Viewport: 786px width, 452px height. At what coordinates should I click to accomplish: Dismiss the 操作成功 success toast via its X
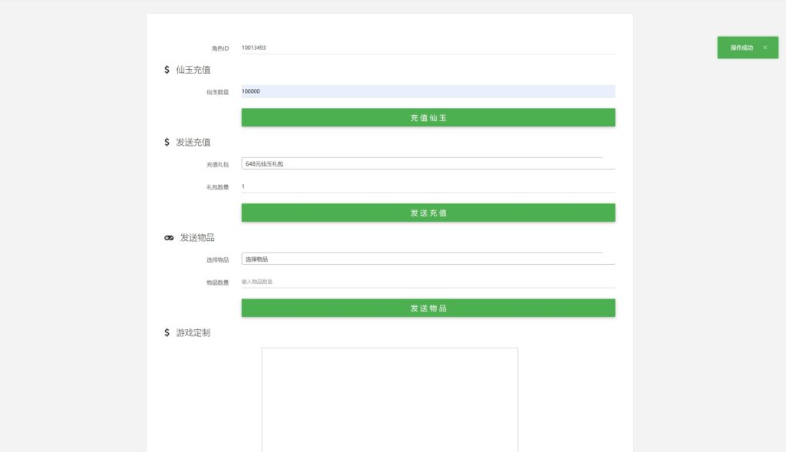765,48
